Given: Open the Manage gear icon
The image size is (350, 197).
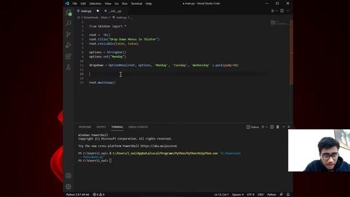Looking at the screenshot, I should point(68,187).
